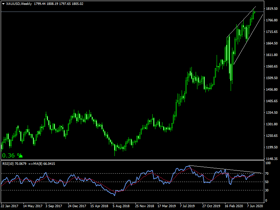Click the 1148.35 price axis label
This screenshot has height=210, width=280.
click(x=272, y=159)
